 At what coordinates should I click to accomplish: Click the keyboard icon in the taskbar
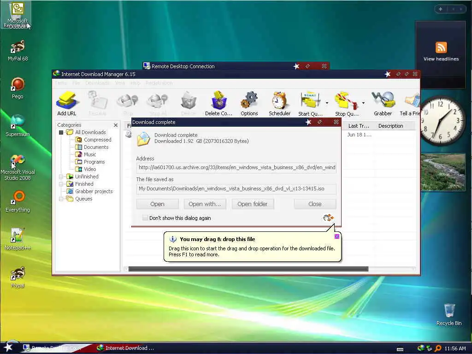400,349
